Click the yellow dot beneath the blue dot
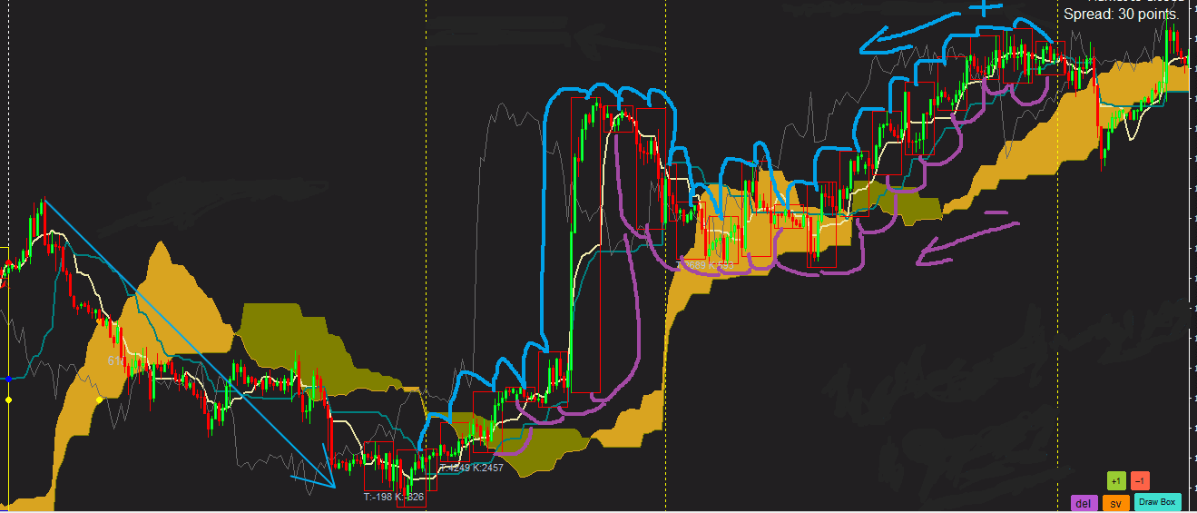The image size is (1197, 513). [x=8, y=399]
